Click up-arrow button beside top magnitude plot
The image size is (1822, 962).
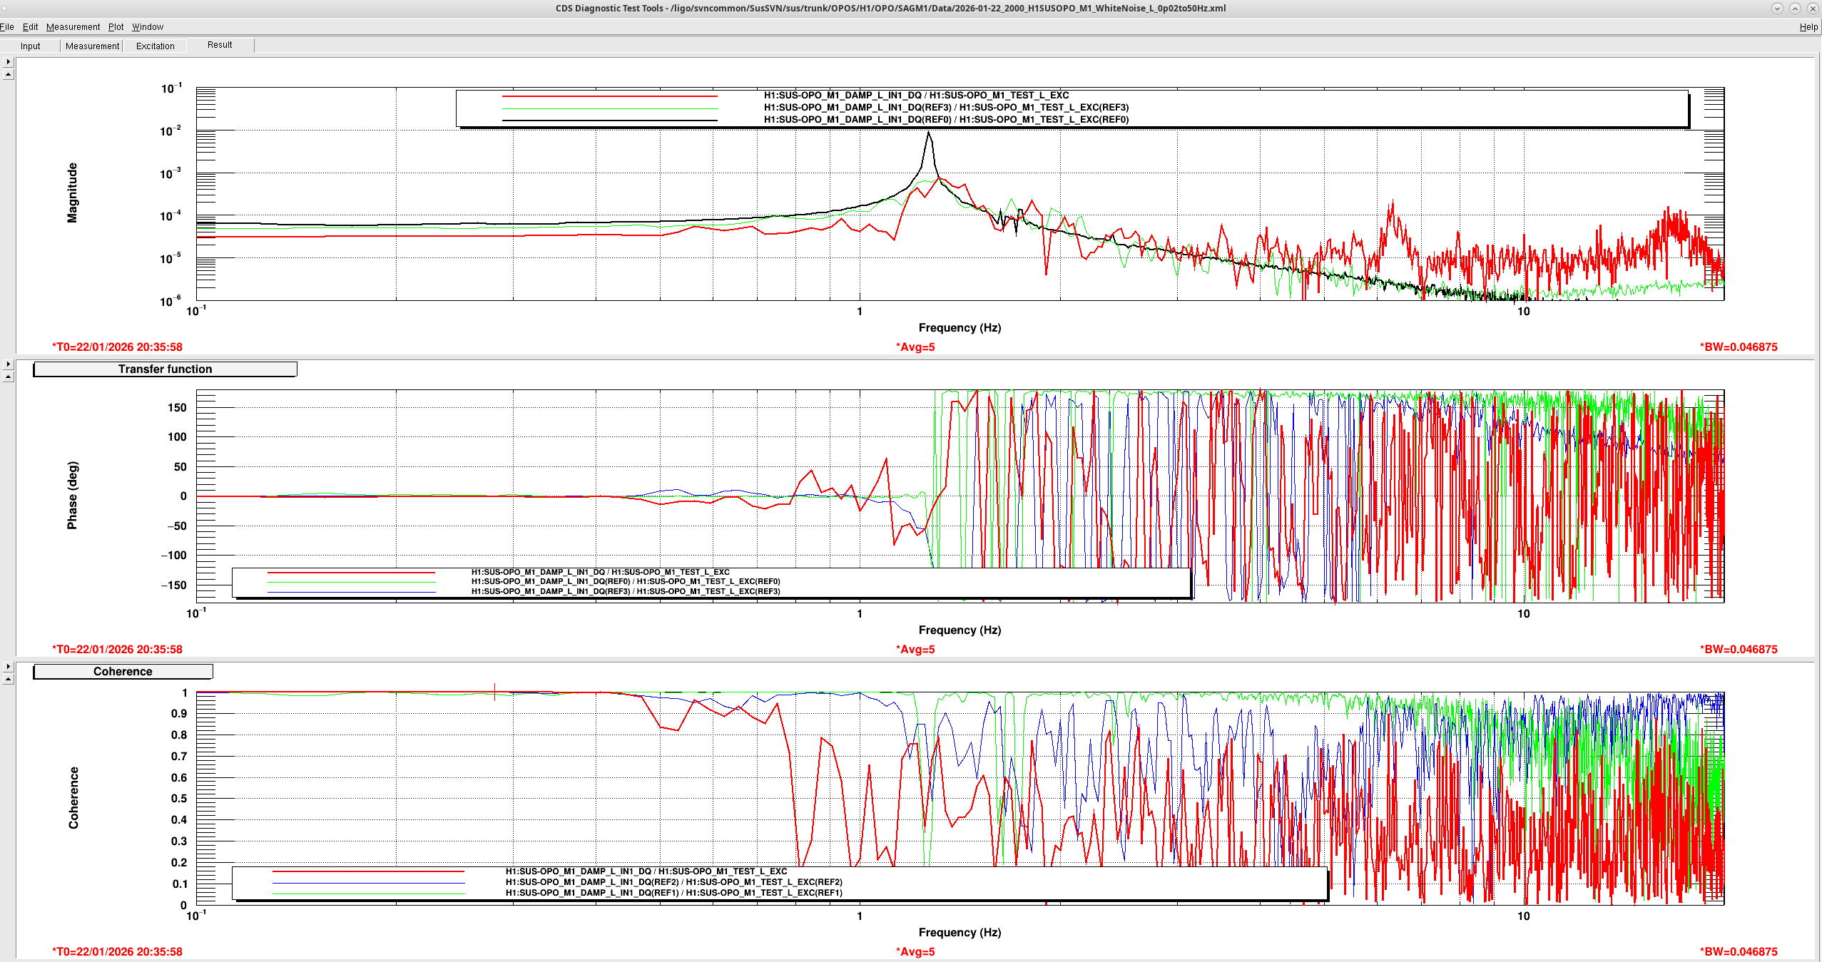(8, 74)
